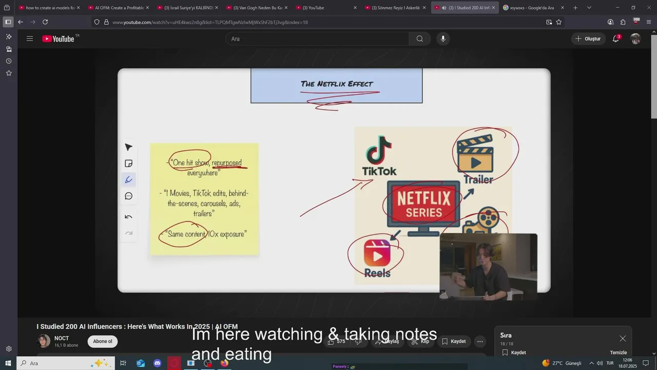
Task: Dislike the video
Action: (358, 341)
